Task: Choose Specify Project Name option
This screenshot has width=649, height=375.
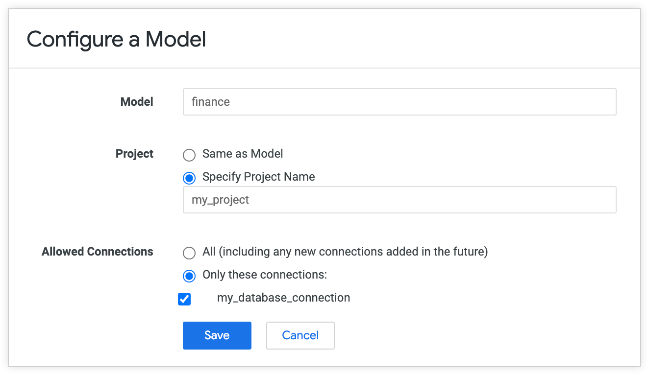Action: point(189,178)
